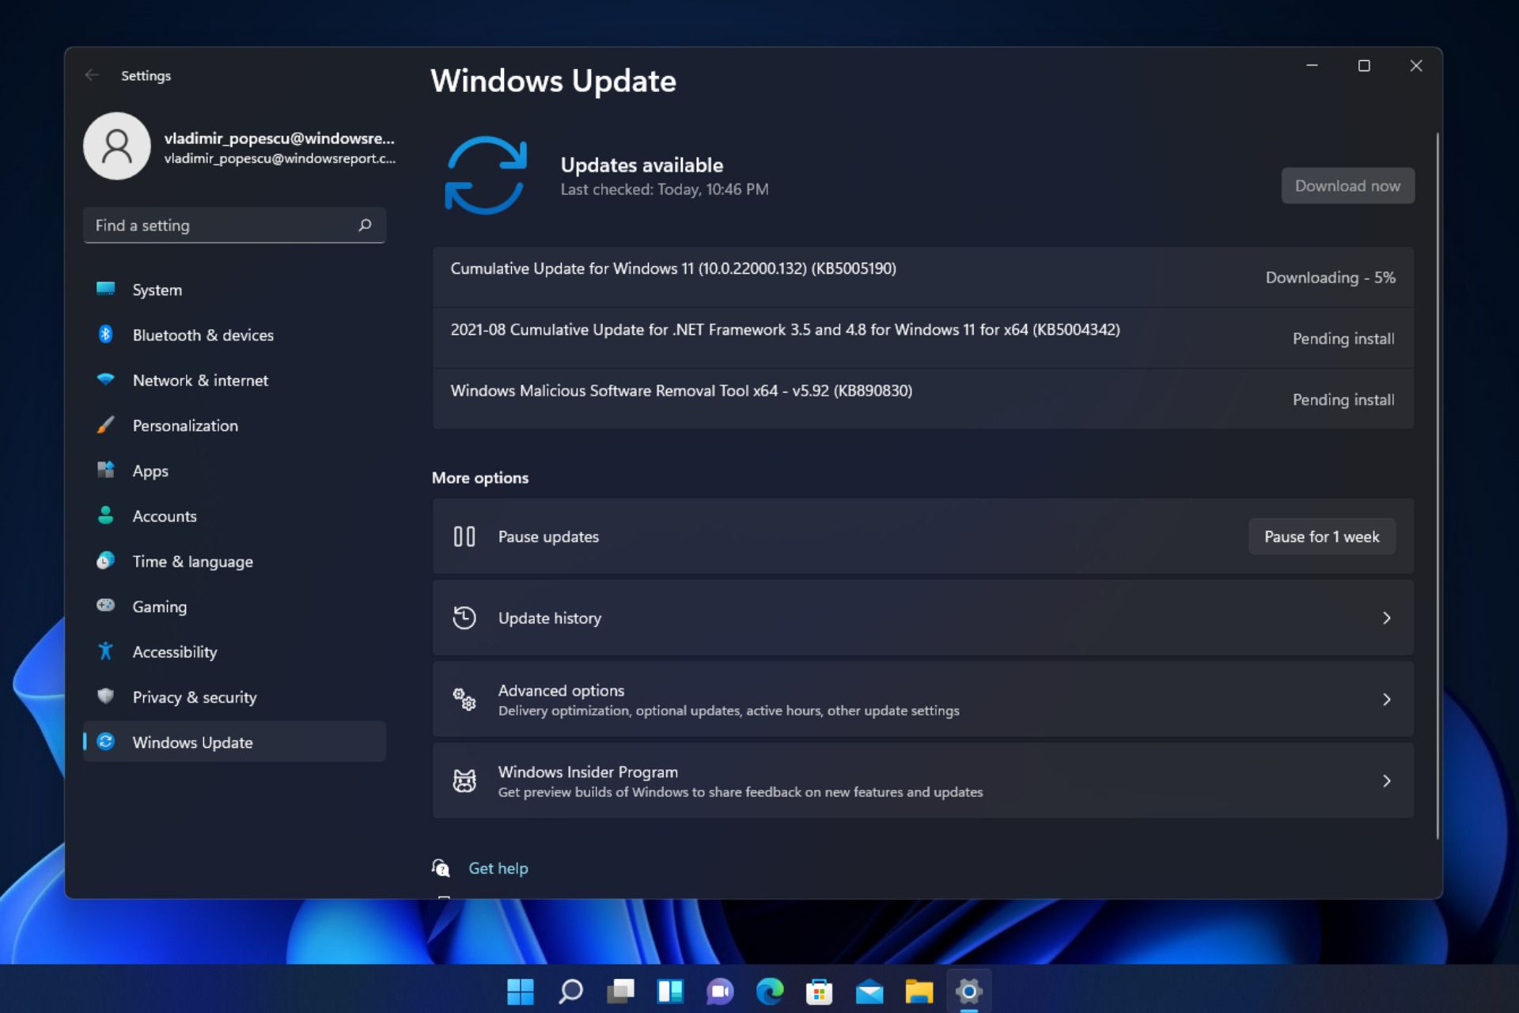Open Microsoft Store taskbar icon
The image size is (1519, 1013).
[820, 991]
